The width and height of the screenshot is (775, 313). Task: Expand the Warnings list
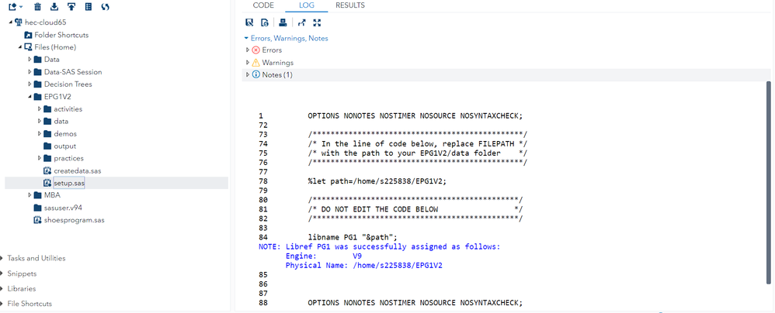pos(248,63)
